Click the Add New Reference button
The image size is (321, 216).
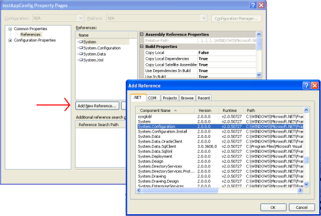97,106
